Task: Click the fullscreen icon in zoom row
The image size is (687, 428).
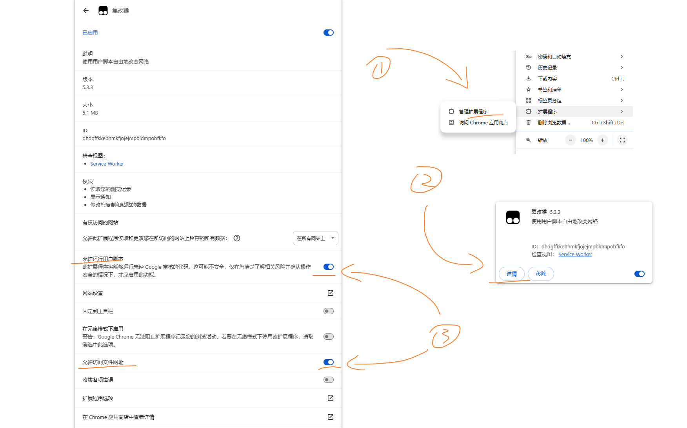Action: coord(622,140)
